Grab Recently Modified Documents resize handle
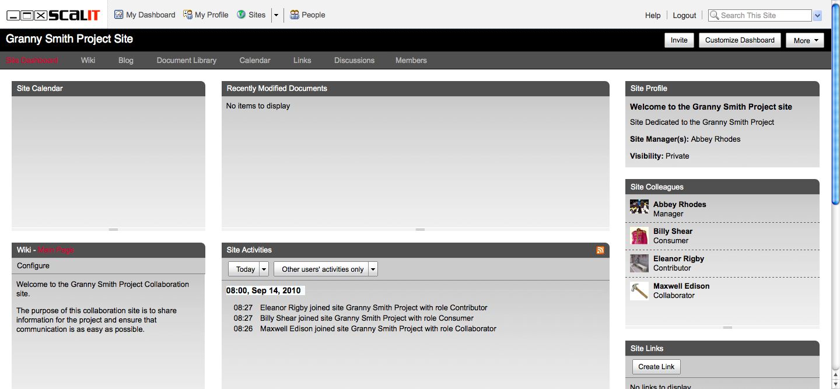 [x=420, y=229]
